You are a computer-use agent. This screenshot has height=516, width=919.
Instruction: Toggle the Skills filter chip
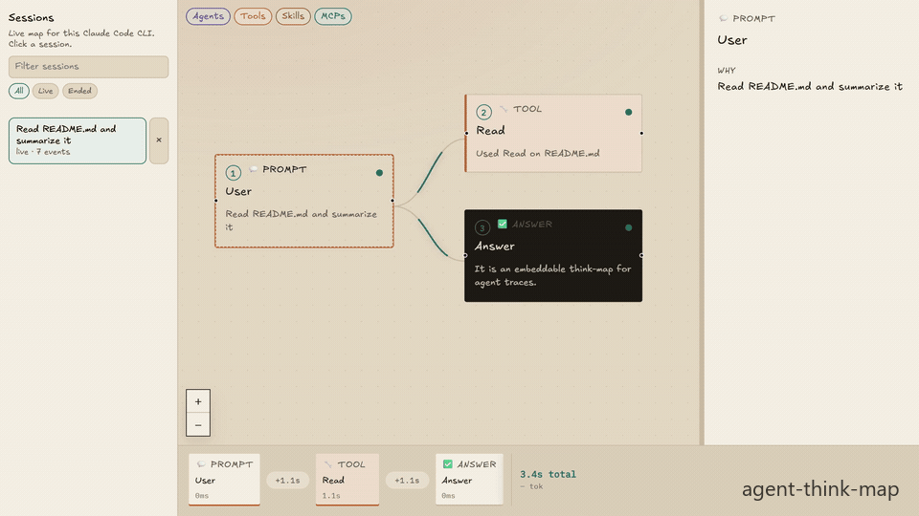pyautogui.click(x=293, y=16)
